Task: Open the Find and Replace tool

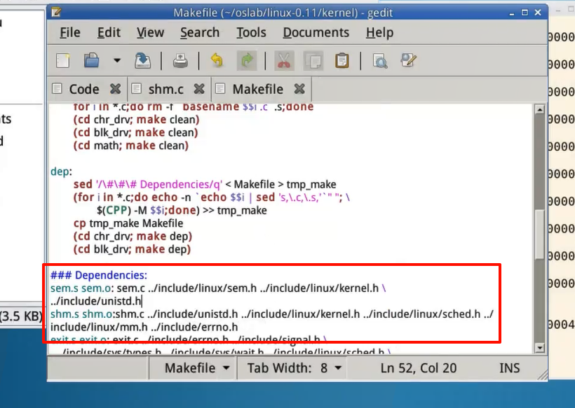Action: (x=409, y=61)
